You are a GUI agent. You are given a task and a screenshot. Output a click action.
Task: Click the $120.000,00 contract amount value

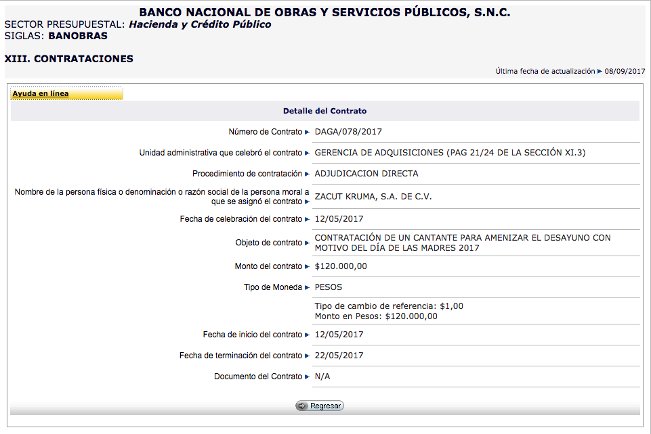(x=341, y=266)
